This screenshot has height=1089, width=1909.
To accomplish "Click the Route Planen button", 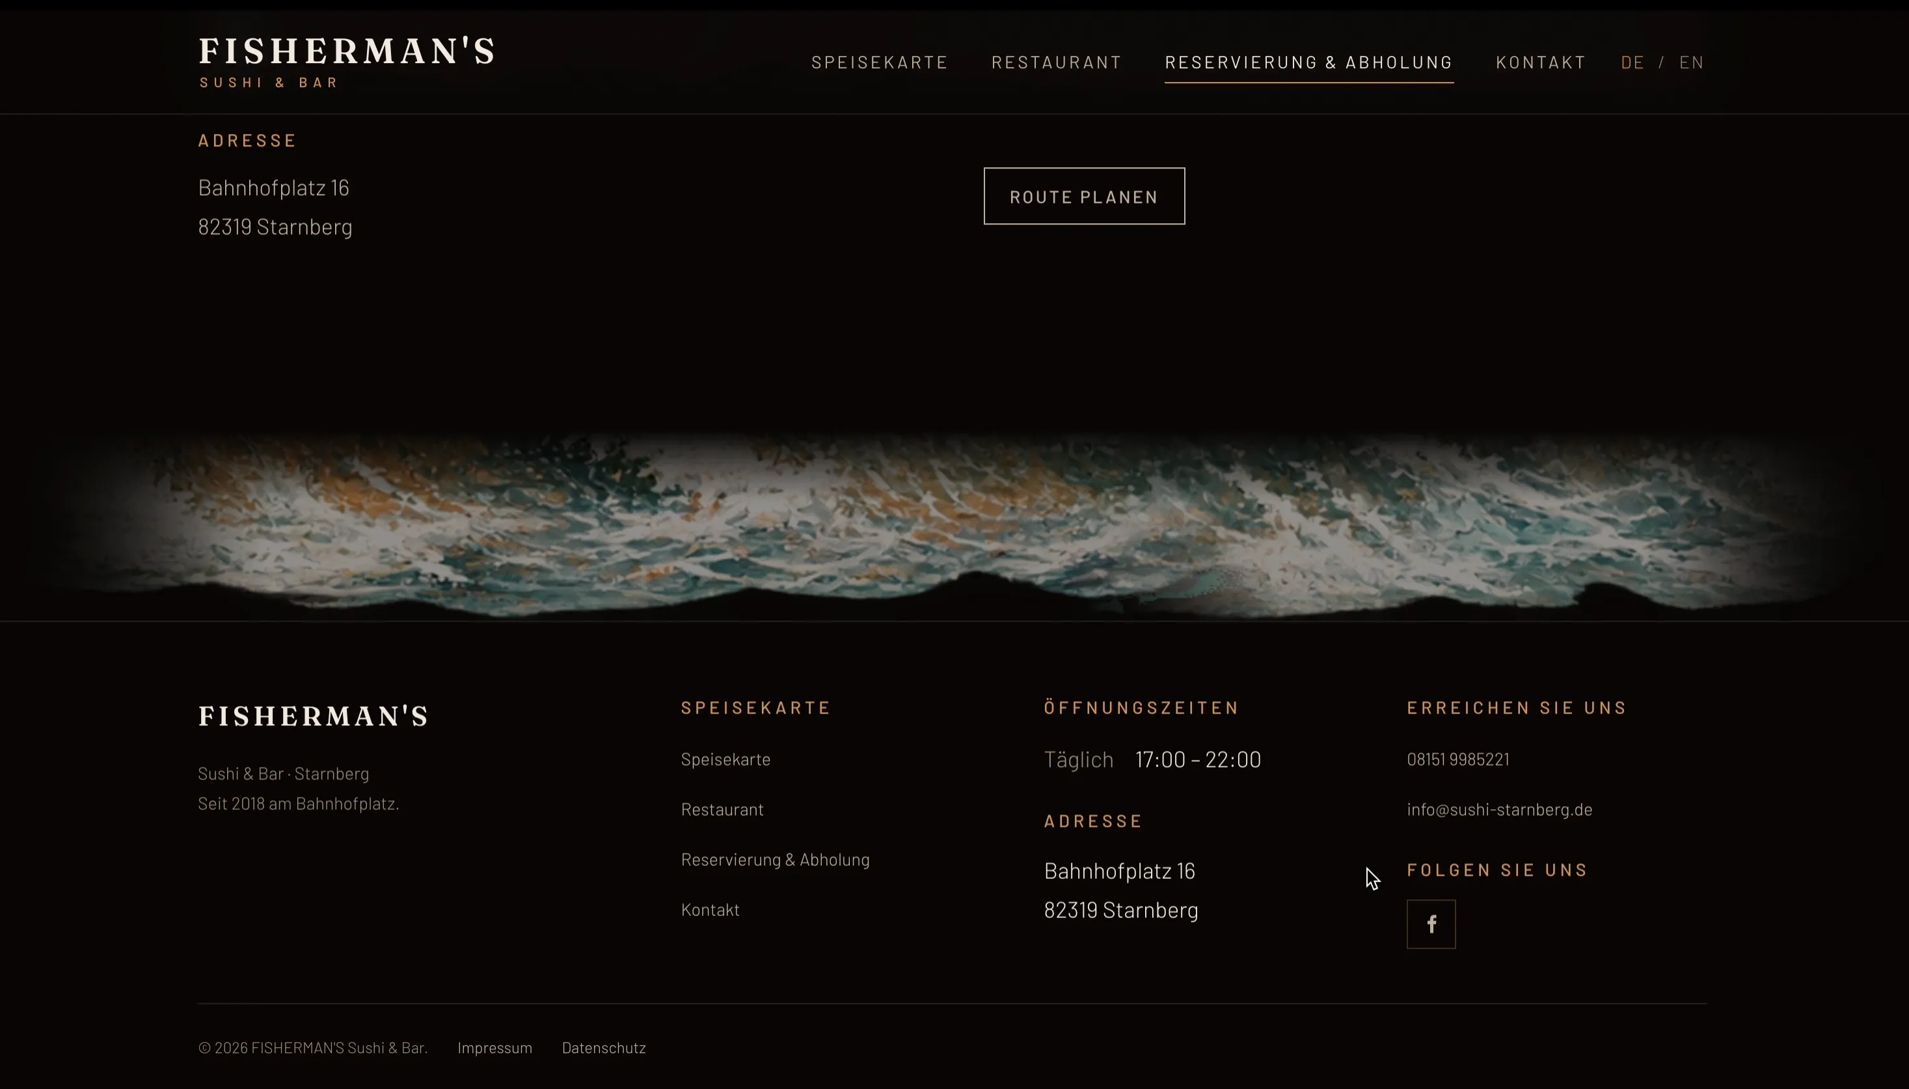I will [x=1084, y=196].
